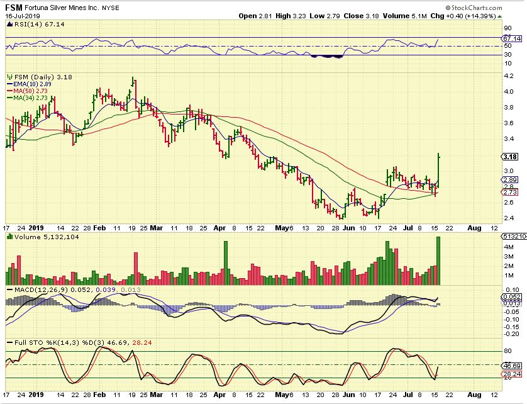This screenshot has width=527, height=404.
Task: Click the 5132104 volume axis tag
Action: tap(513, 237)
